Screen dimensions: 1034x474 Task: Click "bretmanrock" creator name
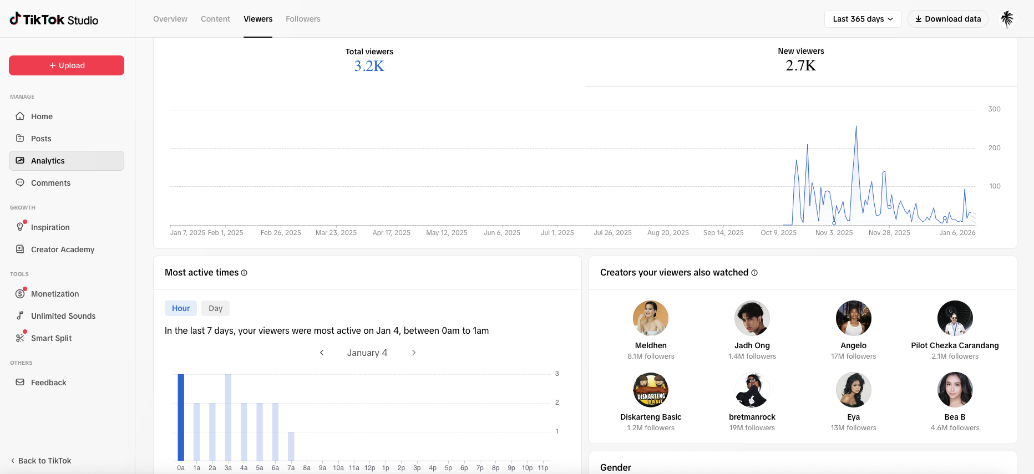coord(752,417)
